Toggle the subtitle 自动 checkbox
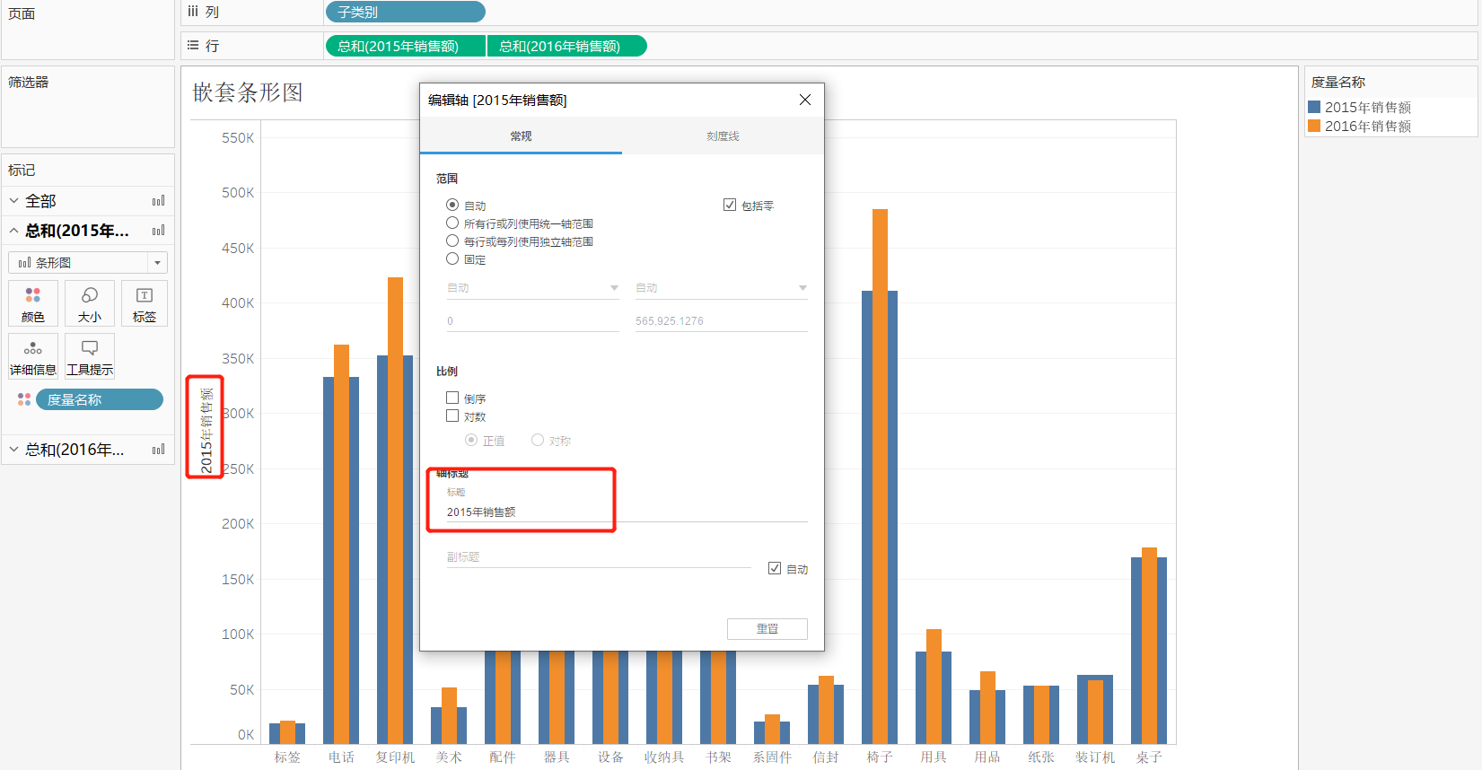 775,568
